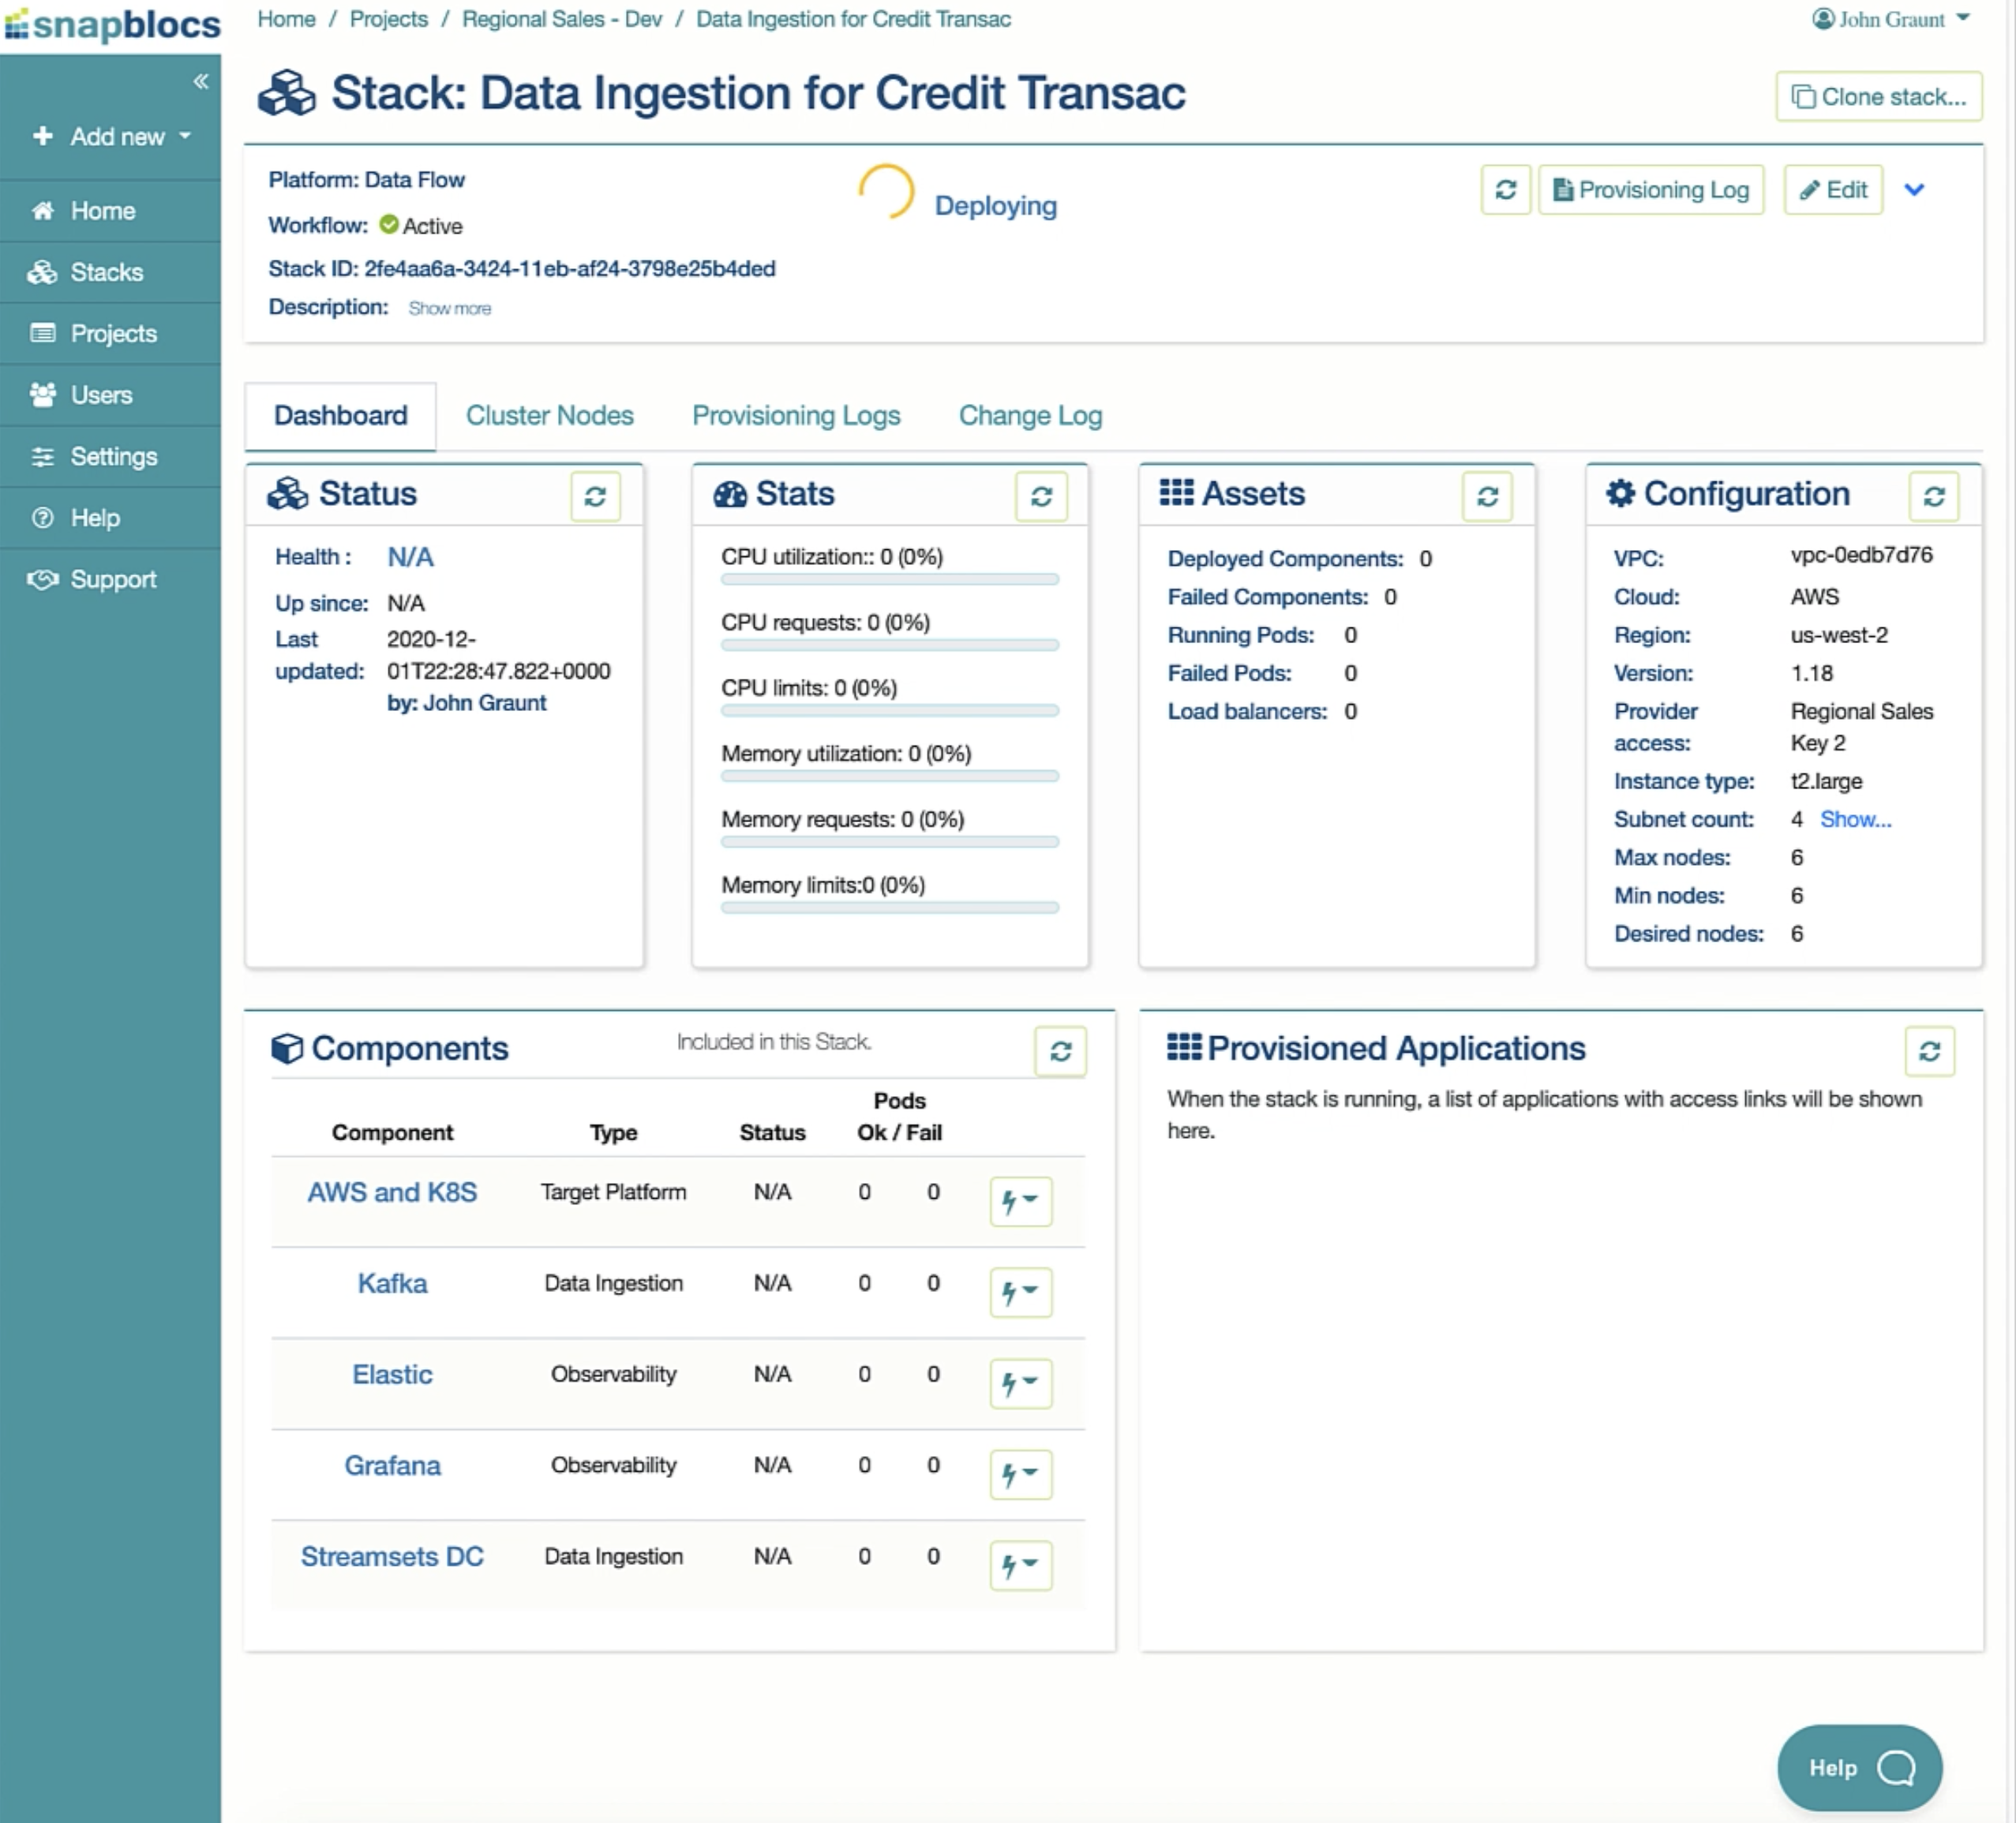Open the Help chat bubble
The image size is (2016, 1823).
[1860, 1768]
